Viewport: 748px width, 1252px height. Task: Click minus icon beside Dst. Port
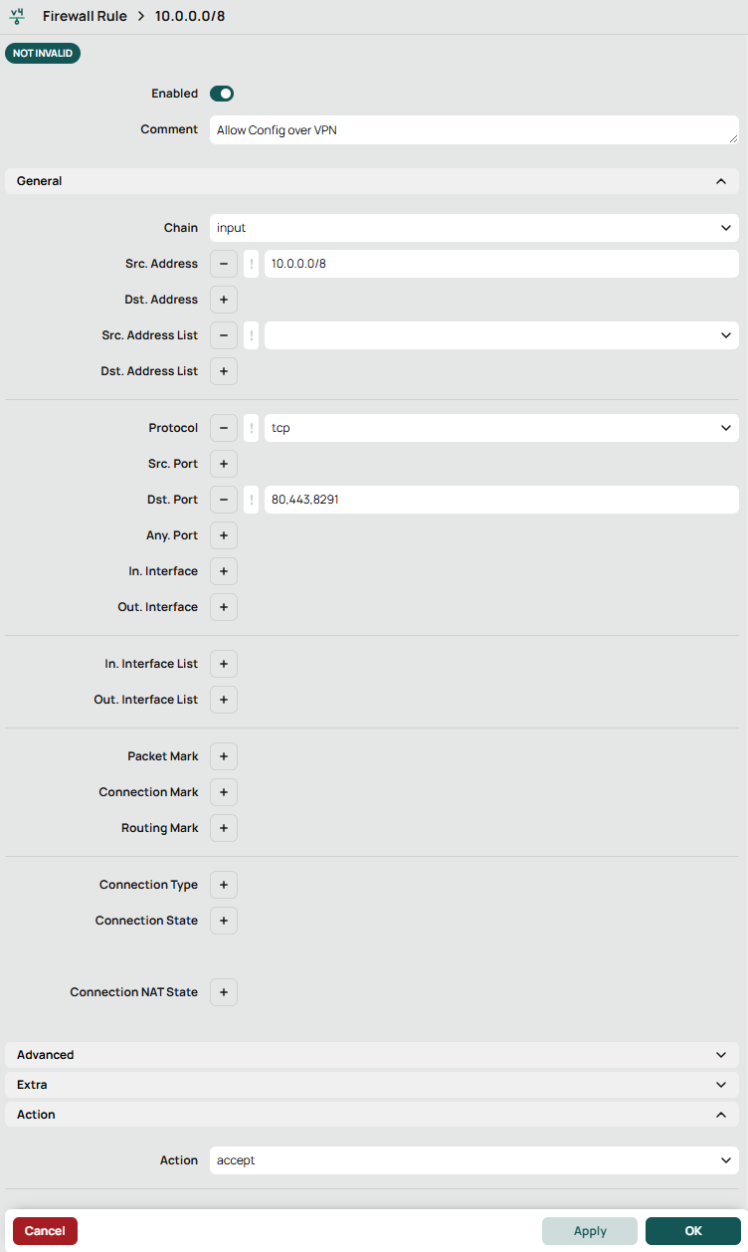coord(223,500)
